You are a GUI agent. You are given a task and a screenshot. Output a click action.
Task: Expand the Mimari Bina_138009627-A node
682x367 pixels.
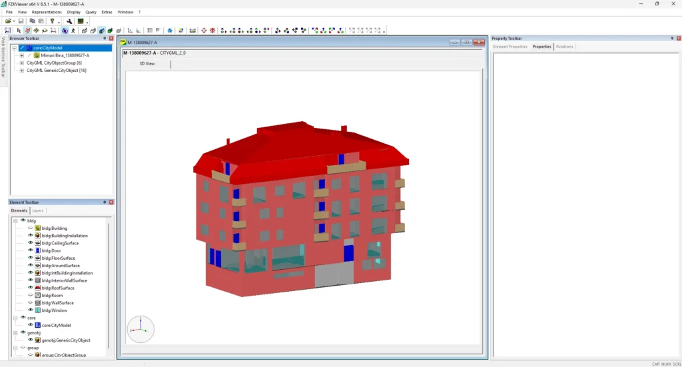22,55
